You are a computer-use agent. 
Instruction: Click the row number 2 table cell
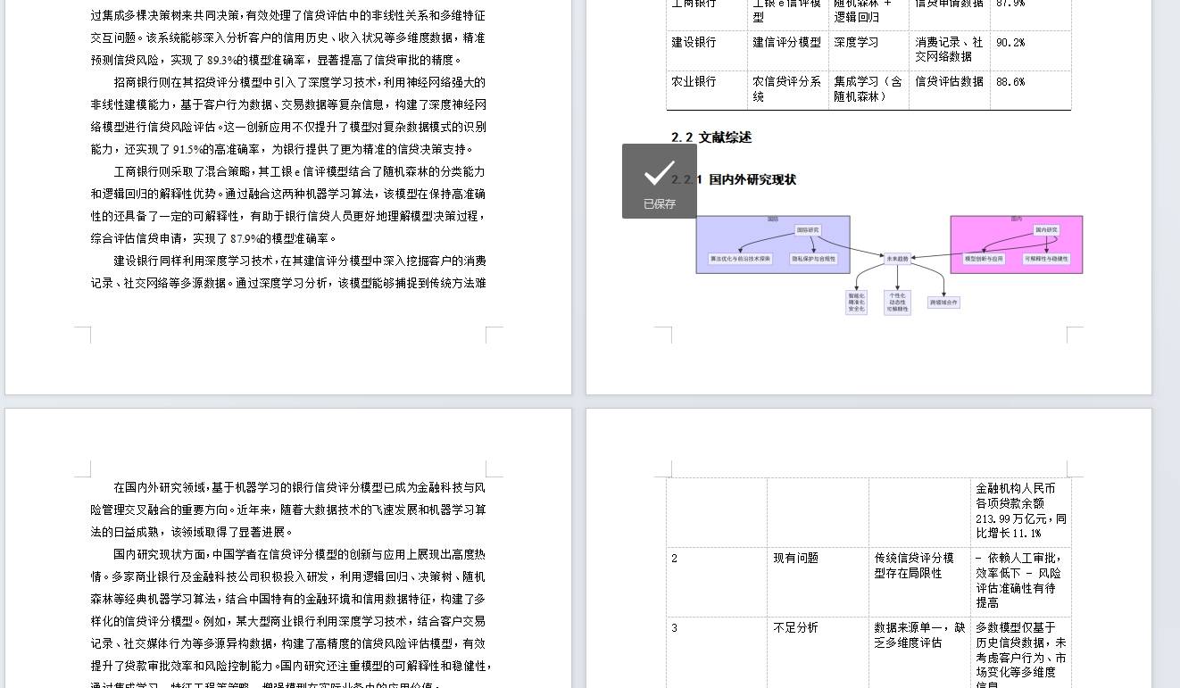(717, 582)
